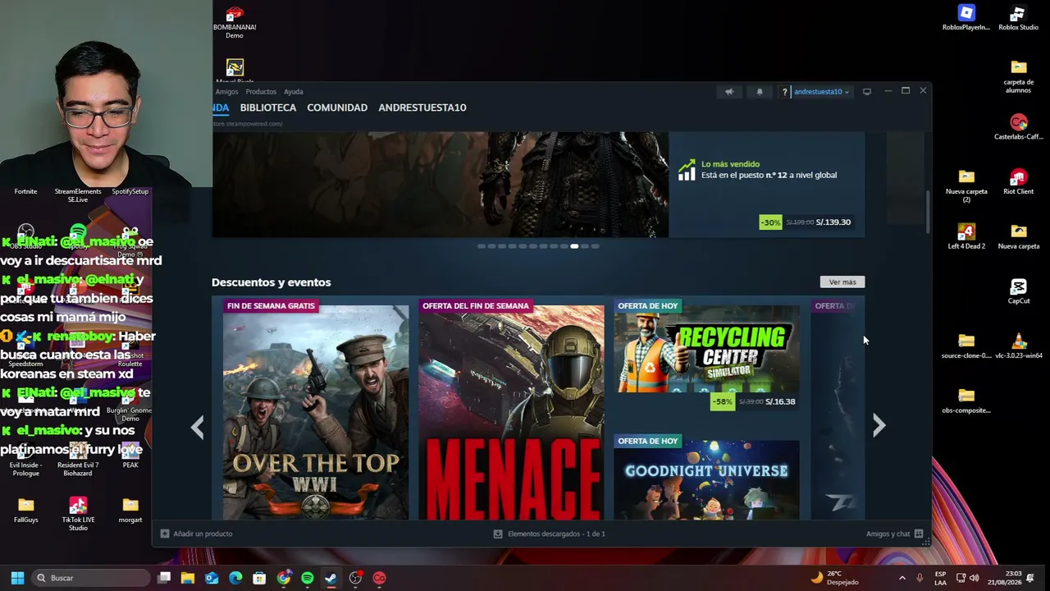Viewport: 1050px width, 591px height.
Task: Go to the COMUNIDAD tab
Action: coord(337,108)
